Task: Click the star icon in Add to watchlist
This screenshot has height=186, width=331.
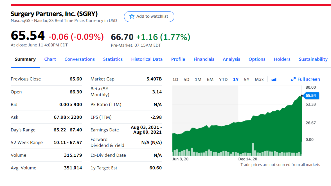Action: (132, 16)
